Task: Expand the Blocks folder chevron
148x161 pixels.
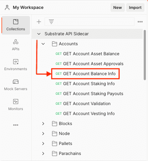Action: click(43, 124)
